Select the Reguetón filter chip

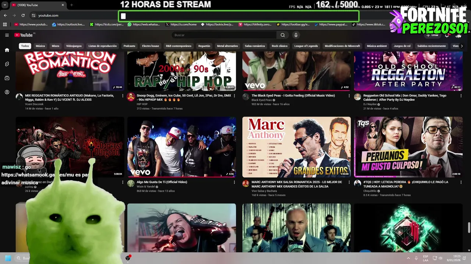click(x=204, y=46)
